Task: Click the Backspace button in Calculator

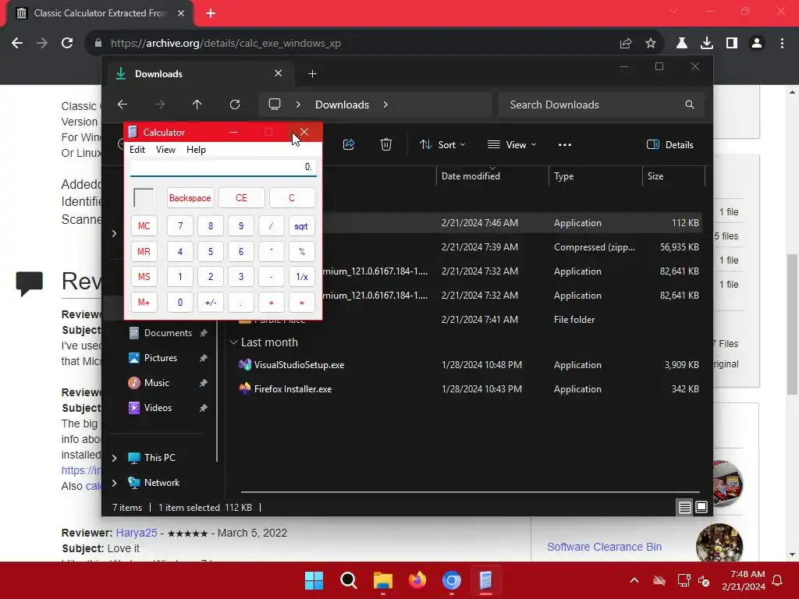Action: (190, 198)
